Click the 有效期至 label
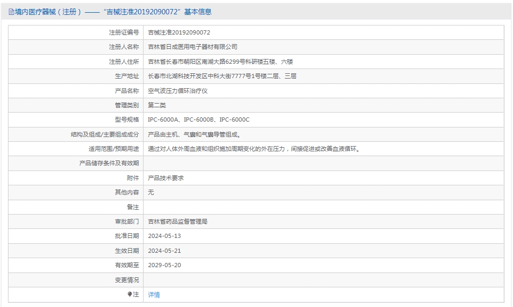513x307 pixels. (127, 265)
